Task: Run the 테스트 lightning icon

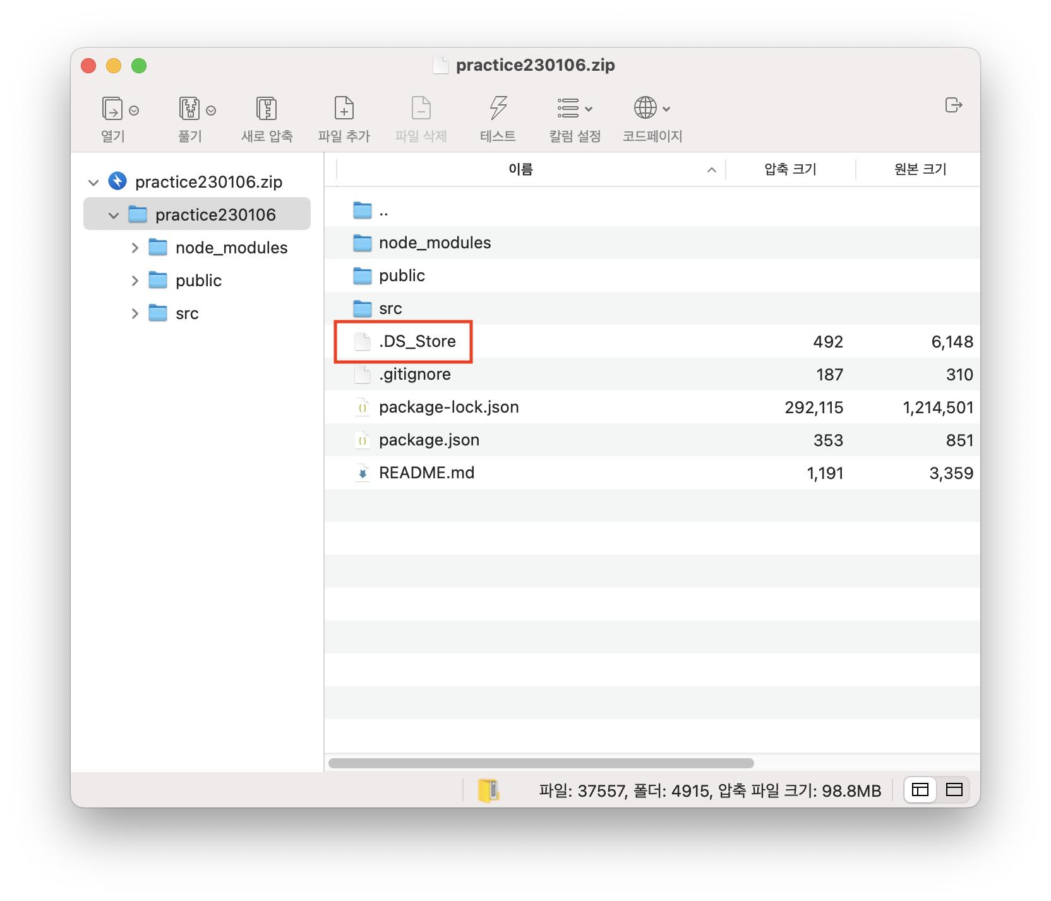Action: click(498, 109)
